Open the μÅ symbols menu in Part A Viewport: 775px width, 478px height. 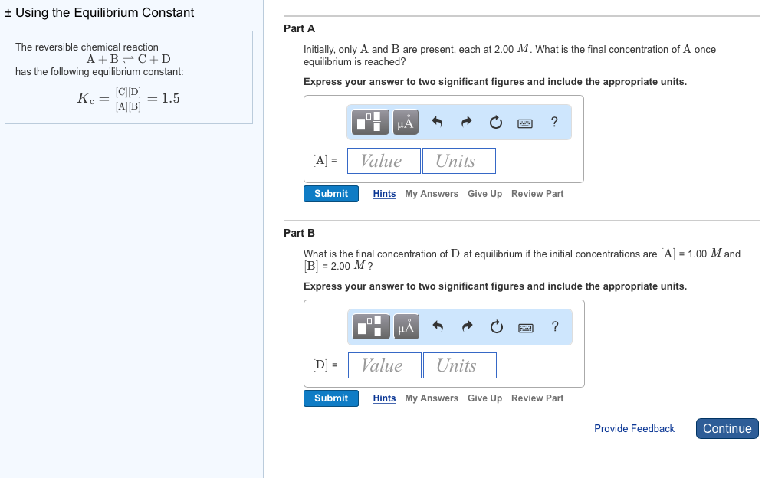406,123
